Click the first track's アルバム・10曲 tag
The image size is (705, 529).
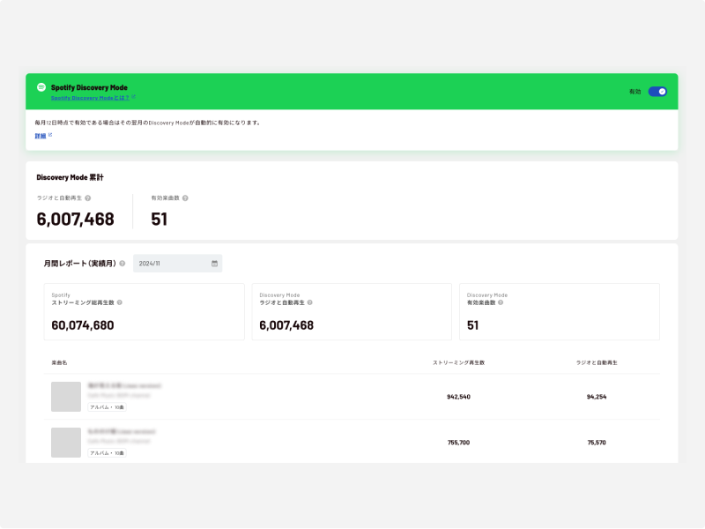tap(107, 406)
